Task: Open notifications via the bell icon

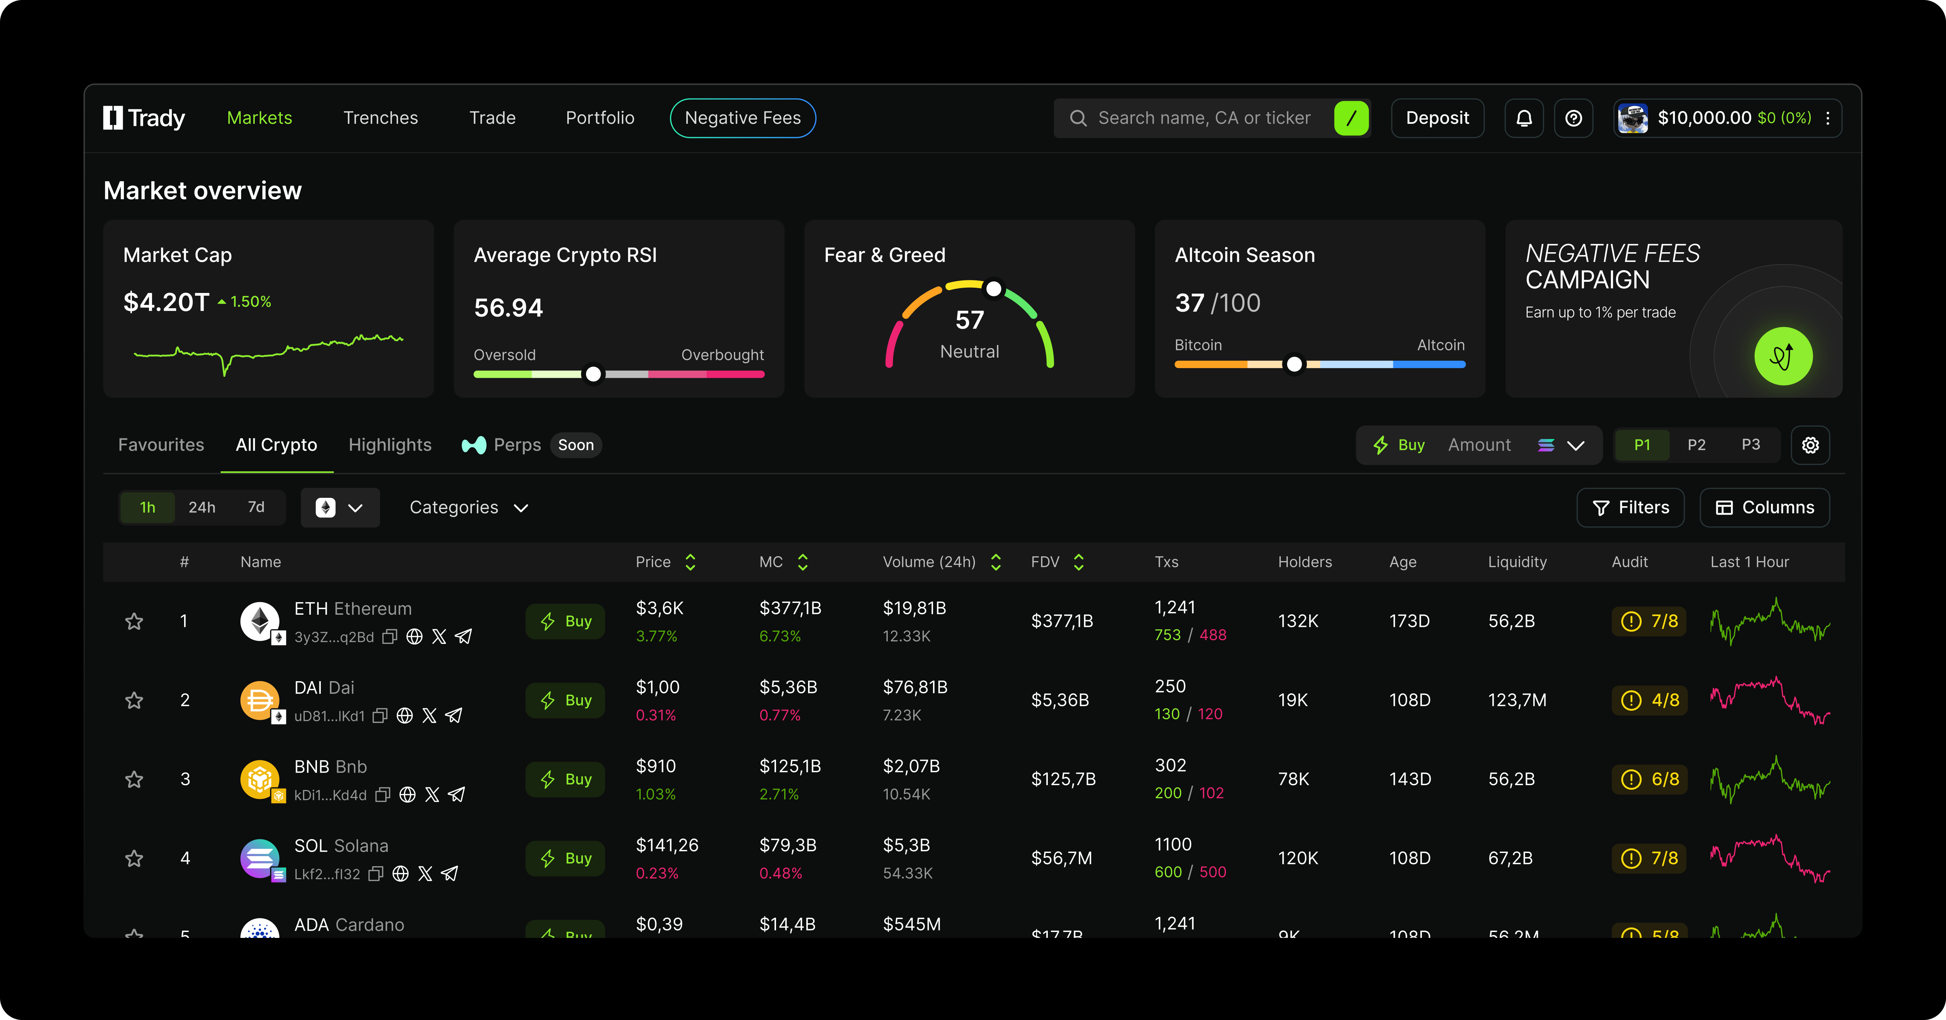Action: [x=1524, y=118]
